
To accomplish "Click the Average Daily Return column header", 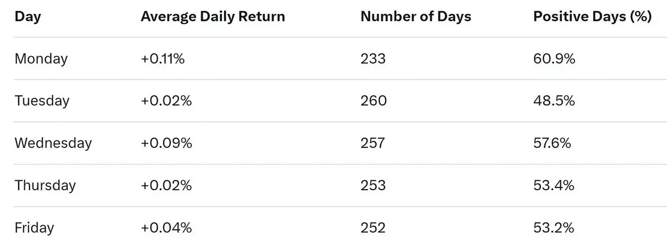I will point(213,17).
